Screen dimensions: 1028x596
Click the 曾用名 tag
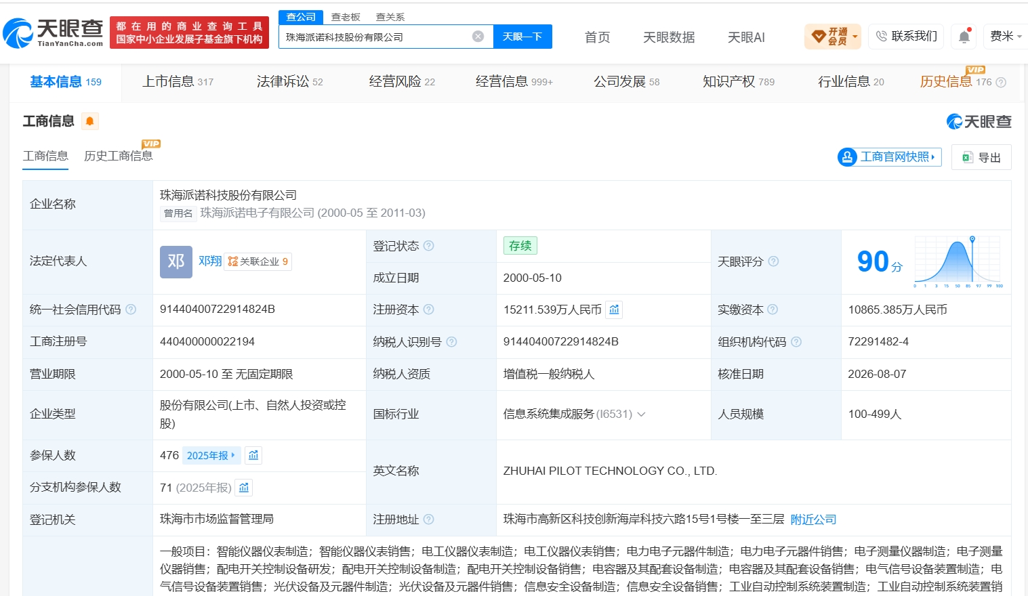[178, 213]
